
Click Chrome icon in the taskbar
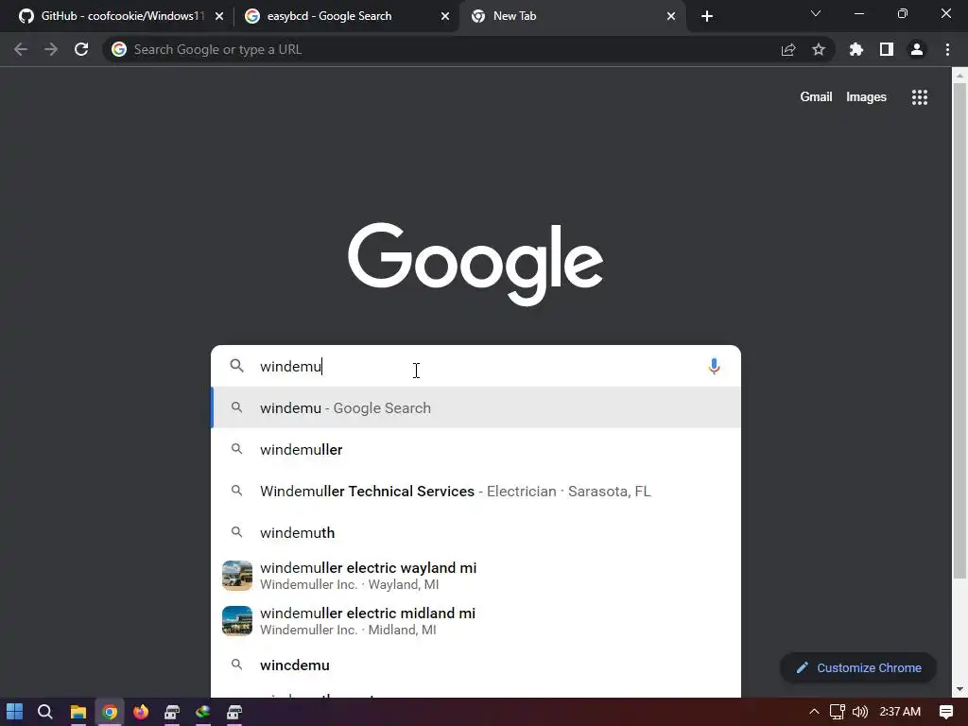[110, 712]
